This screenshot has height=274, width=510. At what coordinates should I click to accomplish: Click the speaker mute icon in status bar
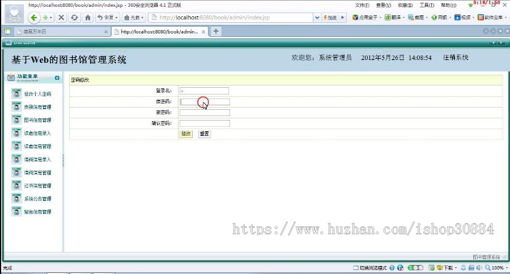coord(479,268)
